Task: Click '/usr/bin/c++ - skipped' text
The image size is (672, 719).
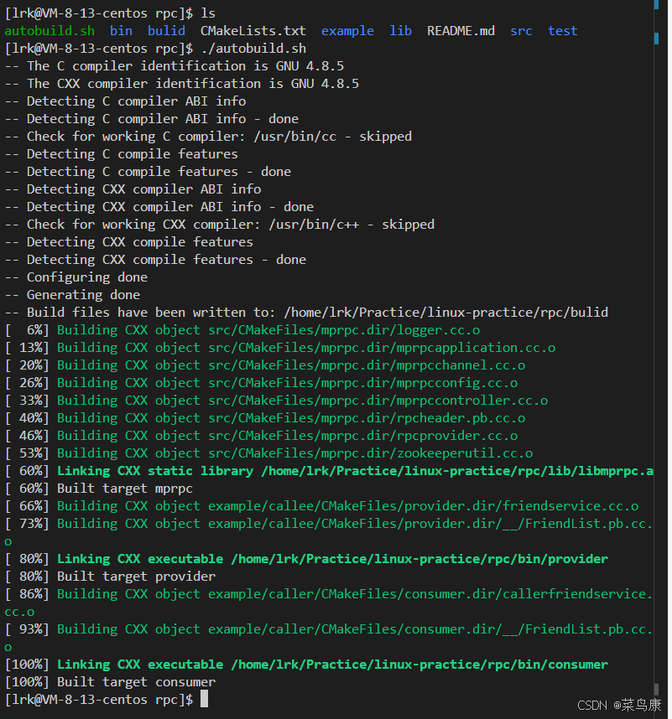Action: coord(352,225)
